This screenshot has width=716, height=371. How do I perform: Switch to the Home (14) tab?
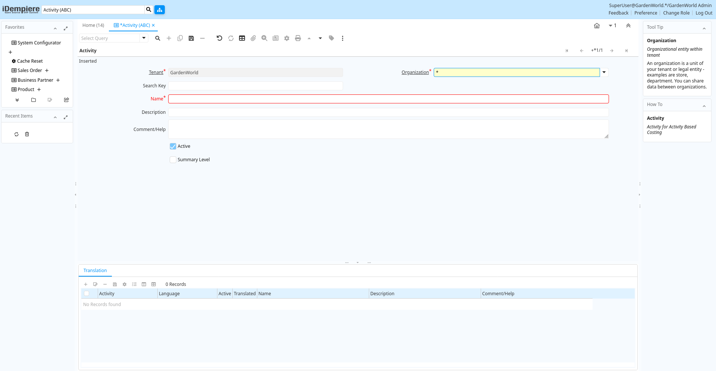click(93, 25)
